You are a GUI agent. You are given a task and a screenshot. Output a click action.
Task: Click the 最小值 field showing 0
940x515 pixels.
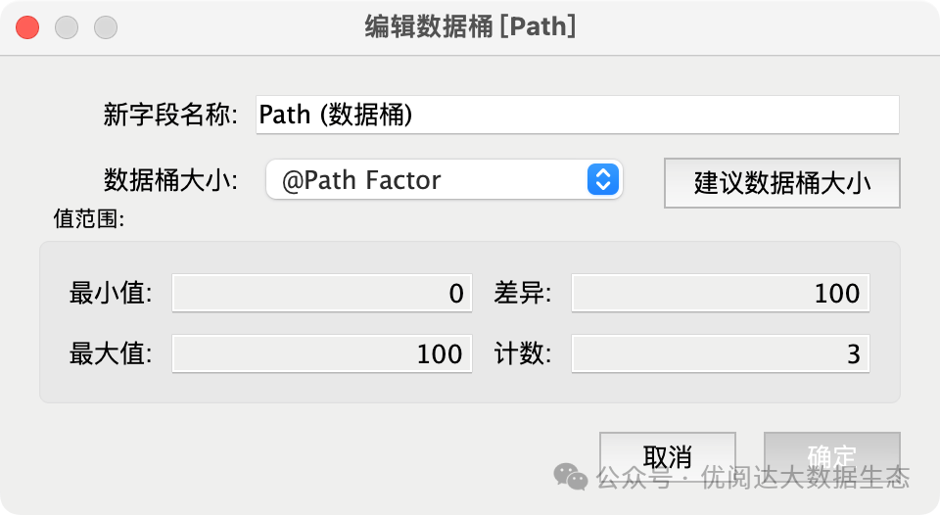point(322,293)
